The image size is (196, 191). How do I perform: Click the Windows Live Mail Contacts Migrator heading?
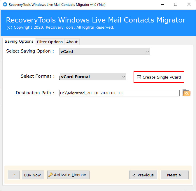tap(96, 20)
